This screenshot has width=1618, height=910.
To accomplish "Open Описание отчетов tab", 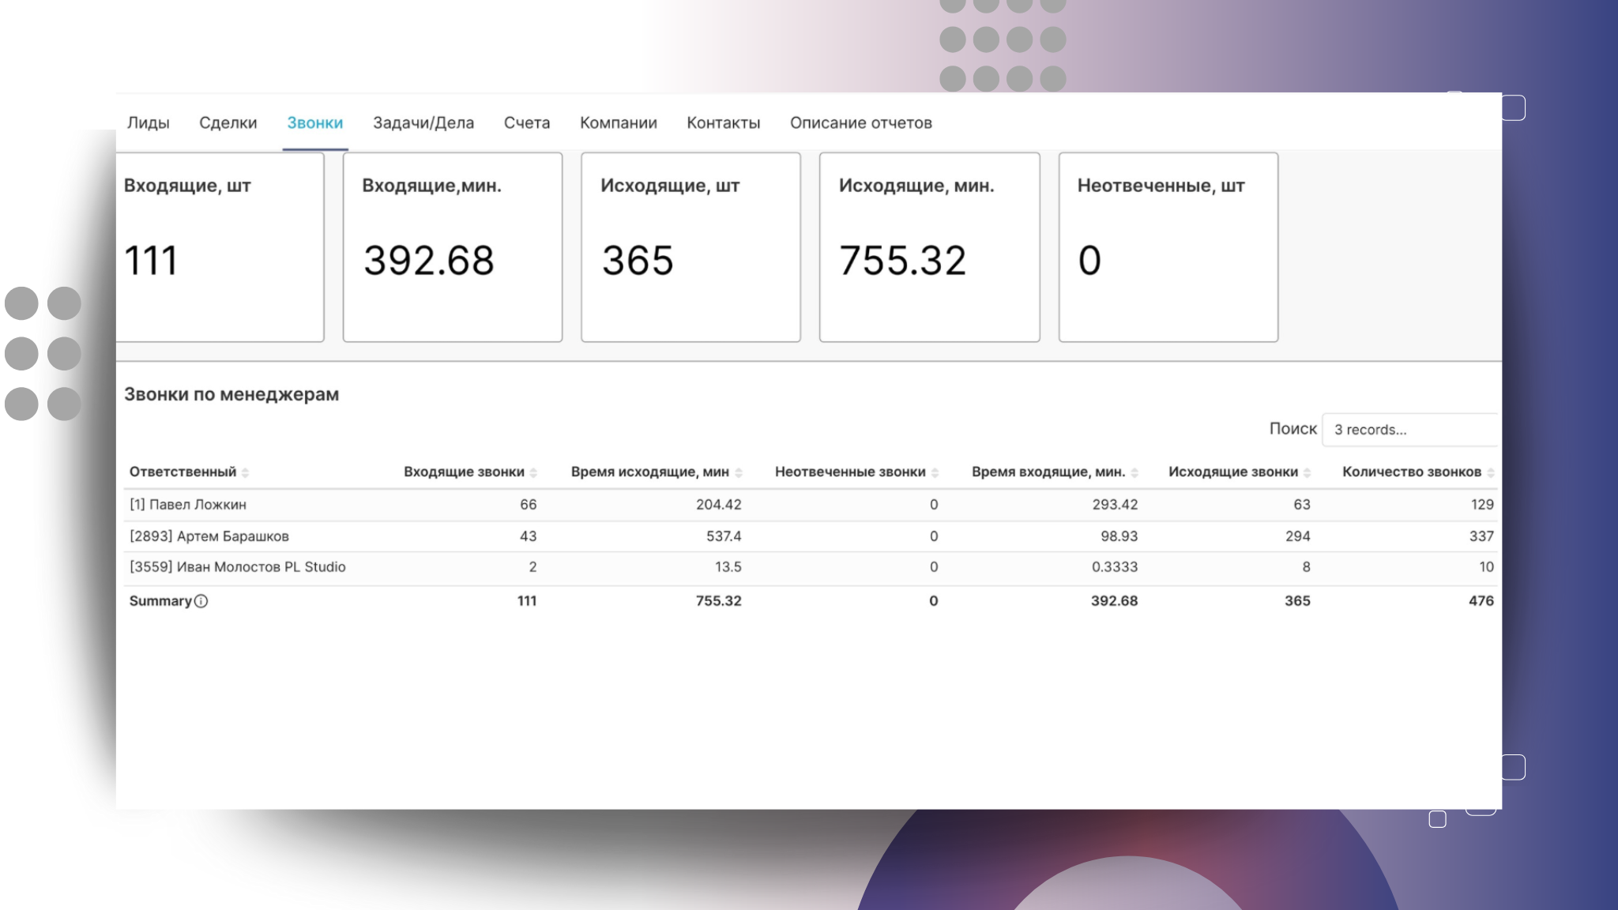I will tap(860, 123).
